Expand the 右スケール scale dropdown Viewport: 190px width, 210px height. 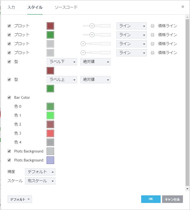pyautogui.click(x=40, y=181)
